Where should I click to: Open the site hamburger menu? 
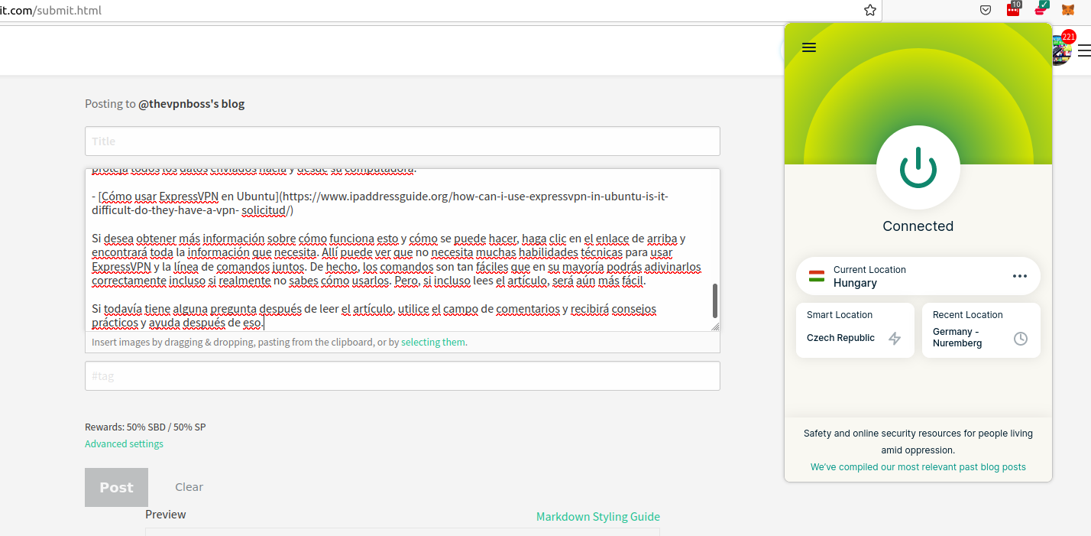(1084, 52)
